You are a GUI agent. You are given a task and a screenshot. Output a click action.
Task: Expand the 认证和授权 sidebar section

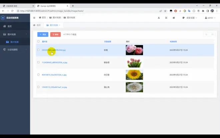pyautogui.click(x=15, y=49)
